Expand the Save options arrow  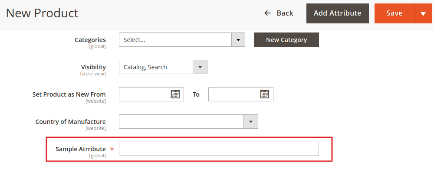click(423, 13)
